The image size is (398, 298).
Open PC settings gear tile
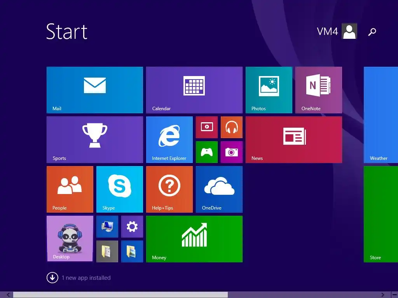tap(132, 227)
